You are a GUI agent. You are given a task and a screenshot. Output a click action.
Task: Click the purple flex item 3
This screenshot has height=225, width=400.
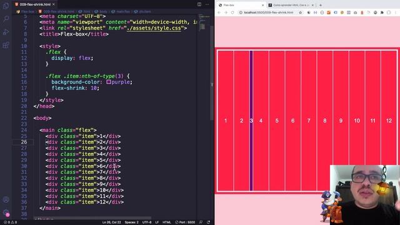[251, 121]
